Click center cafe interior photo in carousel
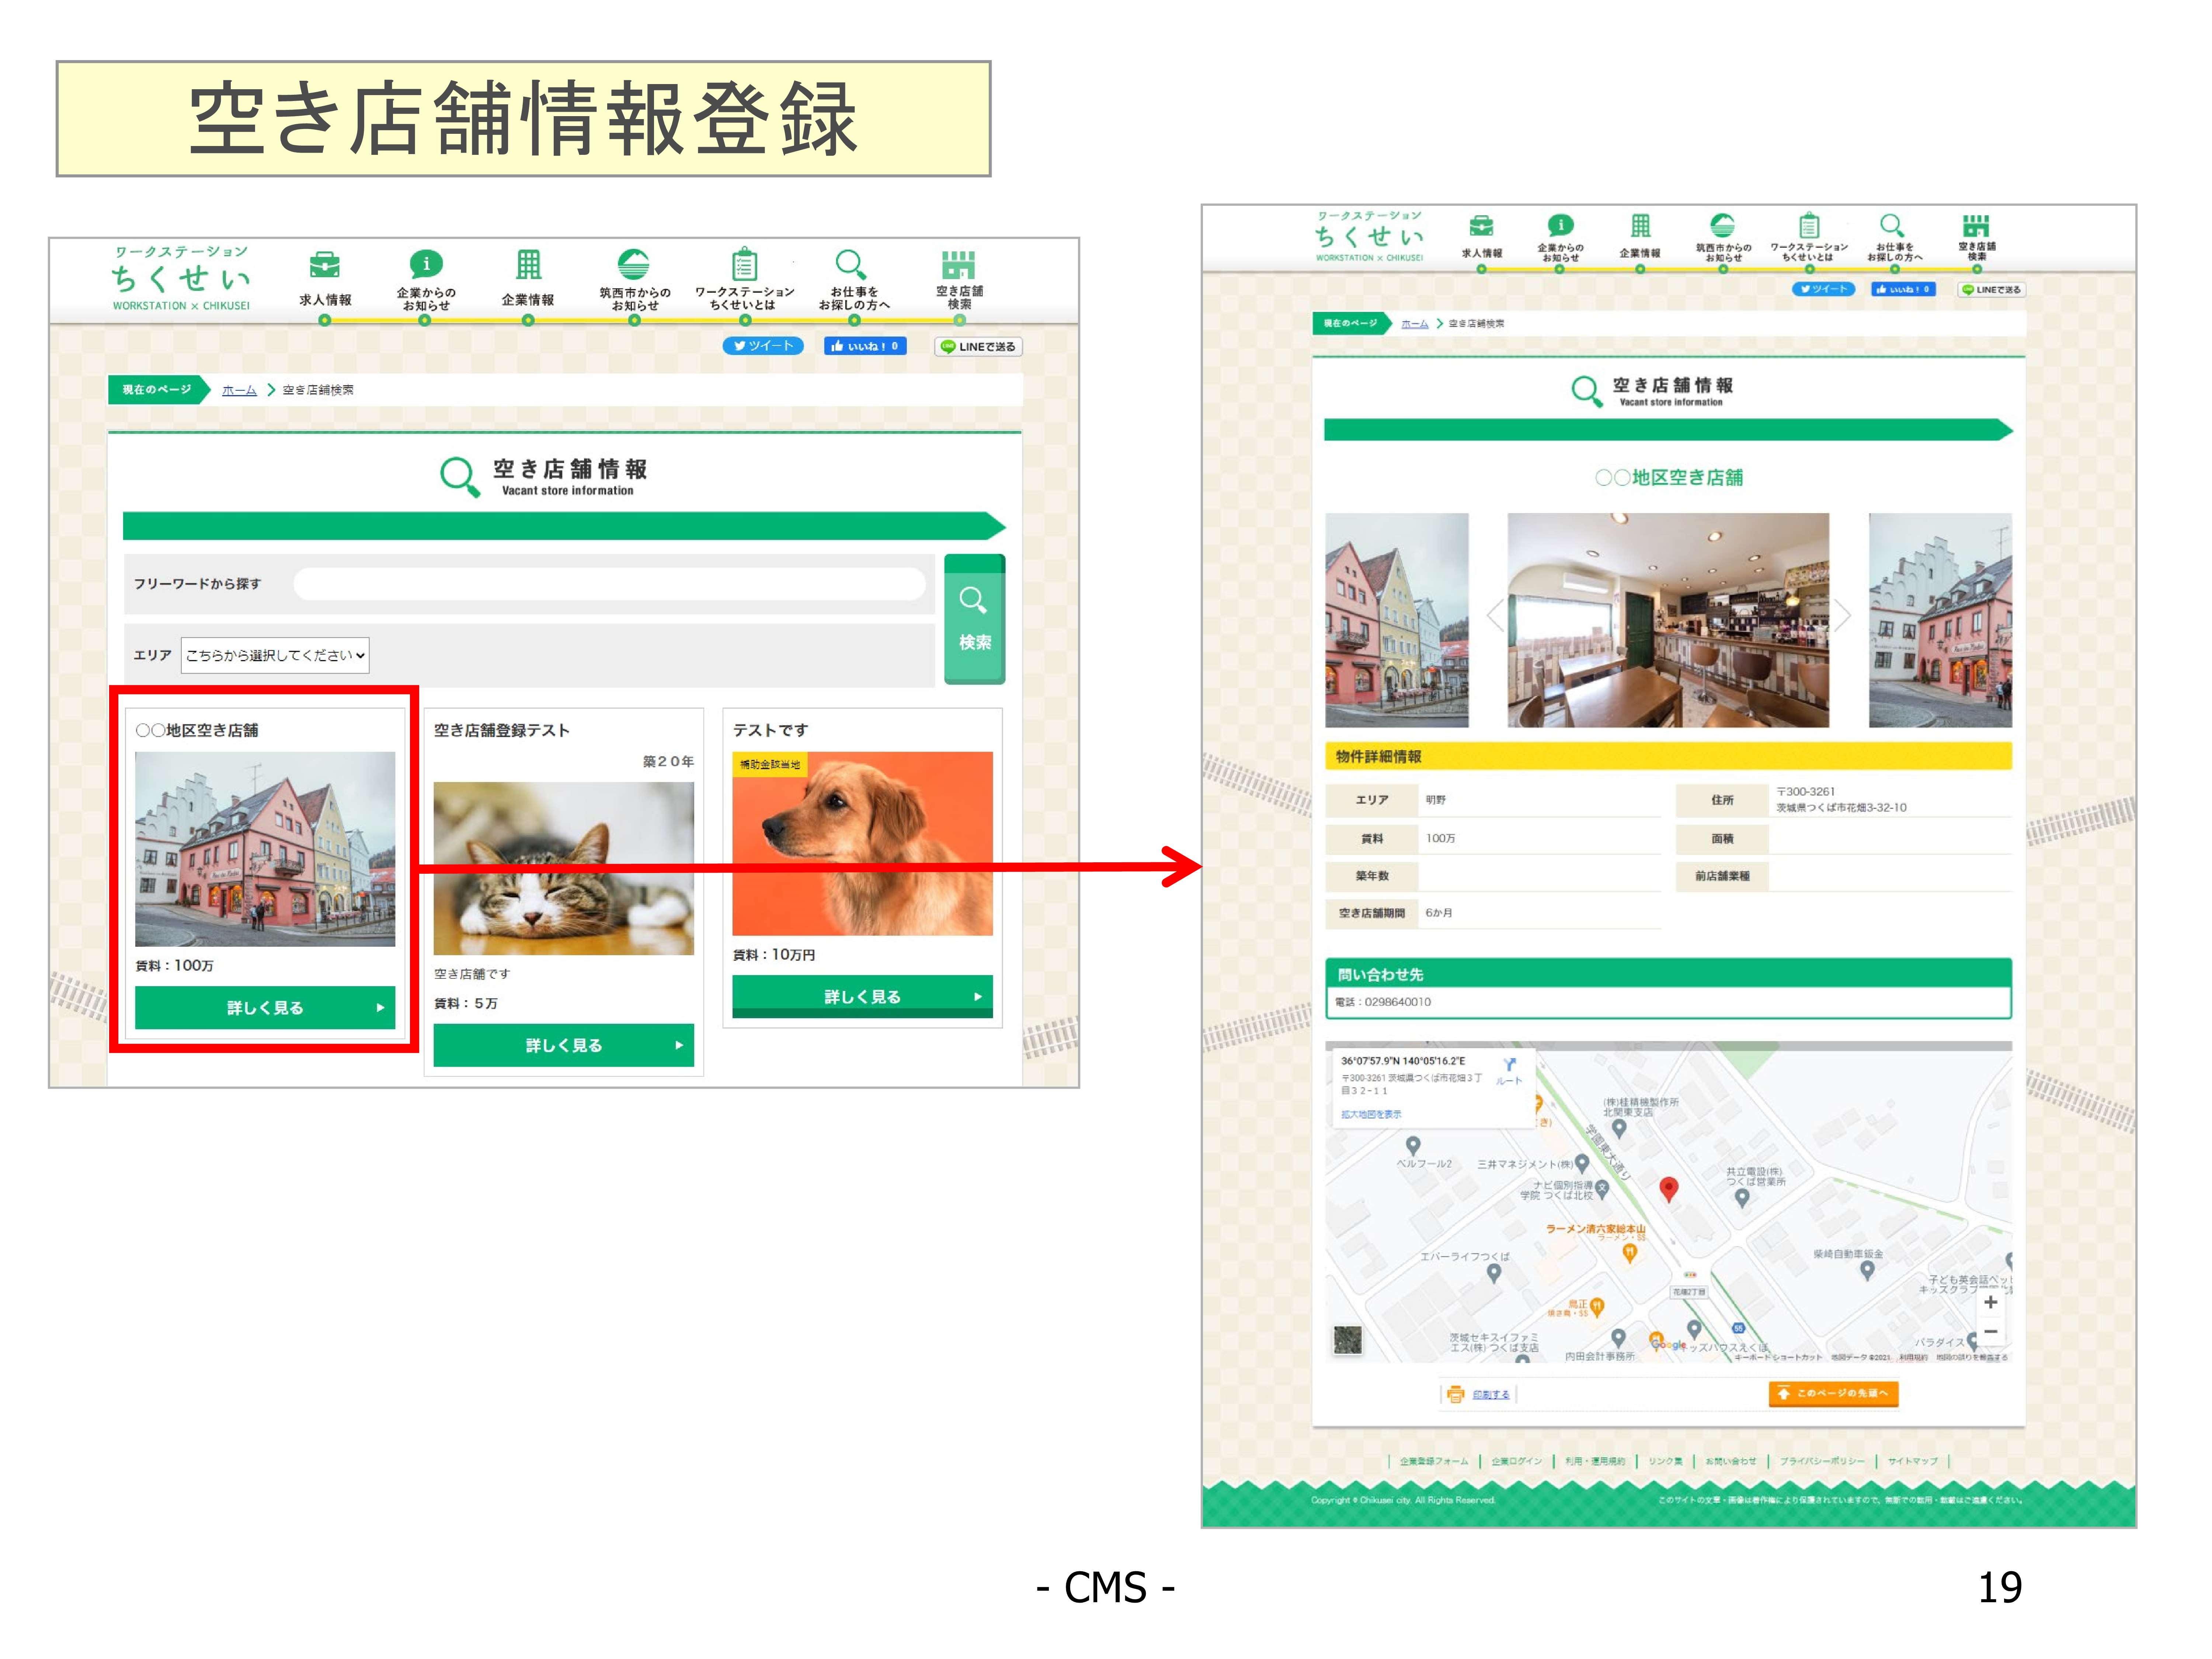Image resolution: width=2212 pixels, height=1659 pixels. point(1668,620)
